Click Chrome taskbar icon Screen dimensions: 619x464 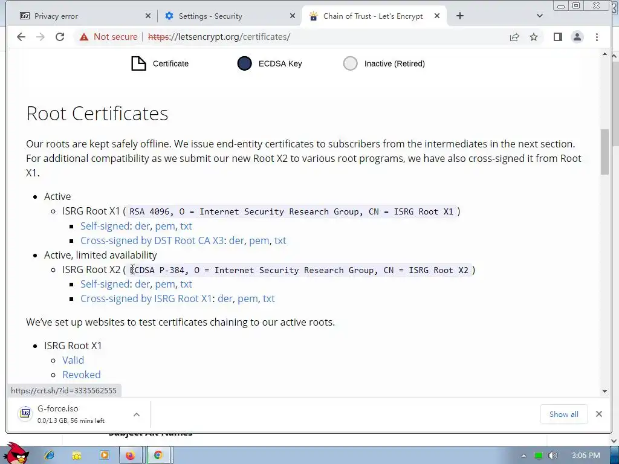[158, 456]
